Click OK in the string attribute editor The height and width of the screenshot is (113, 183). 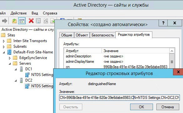141,107
